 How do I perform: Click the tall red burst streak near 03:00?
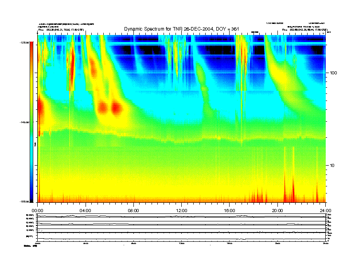[x=72, y=67]
